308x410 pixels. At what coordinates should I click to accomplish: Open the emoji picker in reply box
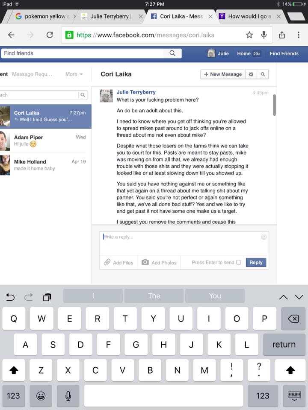(264, 237)
